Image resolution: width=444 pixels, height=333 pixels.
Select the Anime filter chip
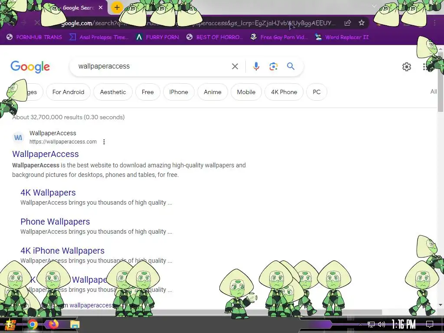pyautogui.click(x=212, y=92)
